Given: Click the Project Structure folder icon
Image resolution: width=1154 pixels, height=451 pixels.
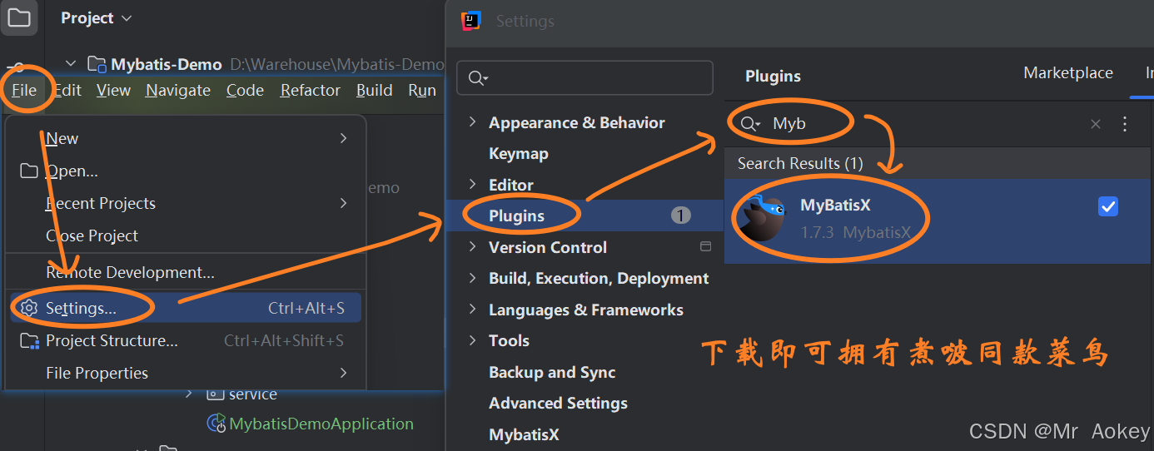Looking at the screenshot, I should coord(29,340).
